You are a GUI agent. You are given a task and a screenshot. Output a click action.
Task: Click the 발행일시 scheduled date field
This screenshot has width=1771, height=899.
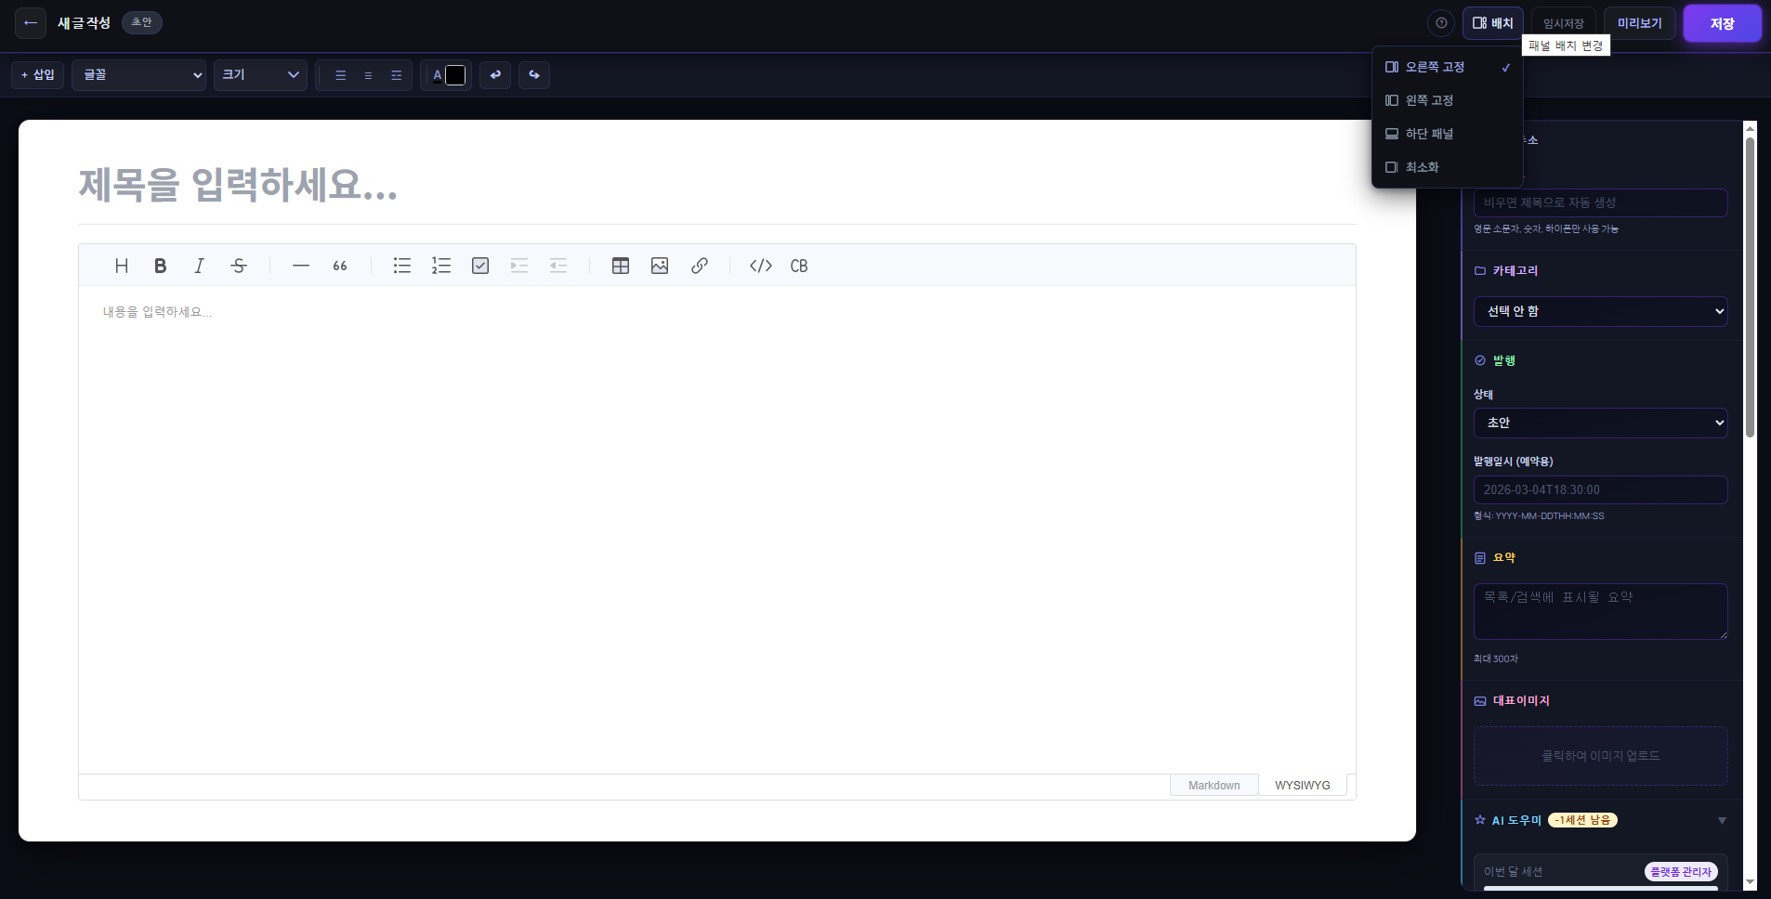1600,489
